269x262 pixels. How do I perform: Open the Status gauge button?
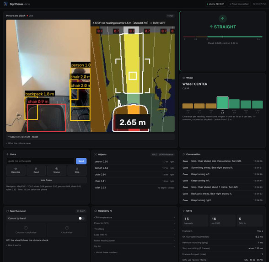(x=57, y=171)
